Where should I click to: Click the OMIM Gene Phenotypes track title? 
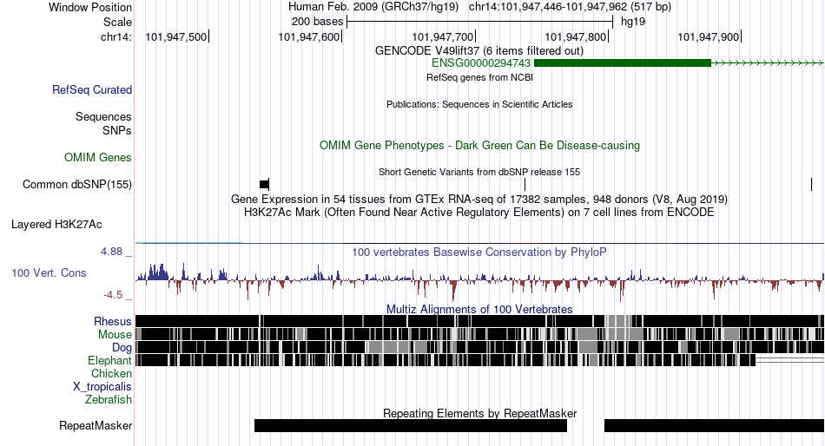click(x=479, y=146)
